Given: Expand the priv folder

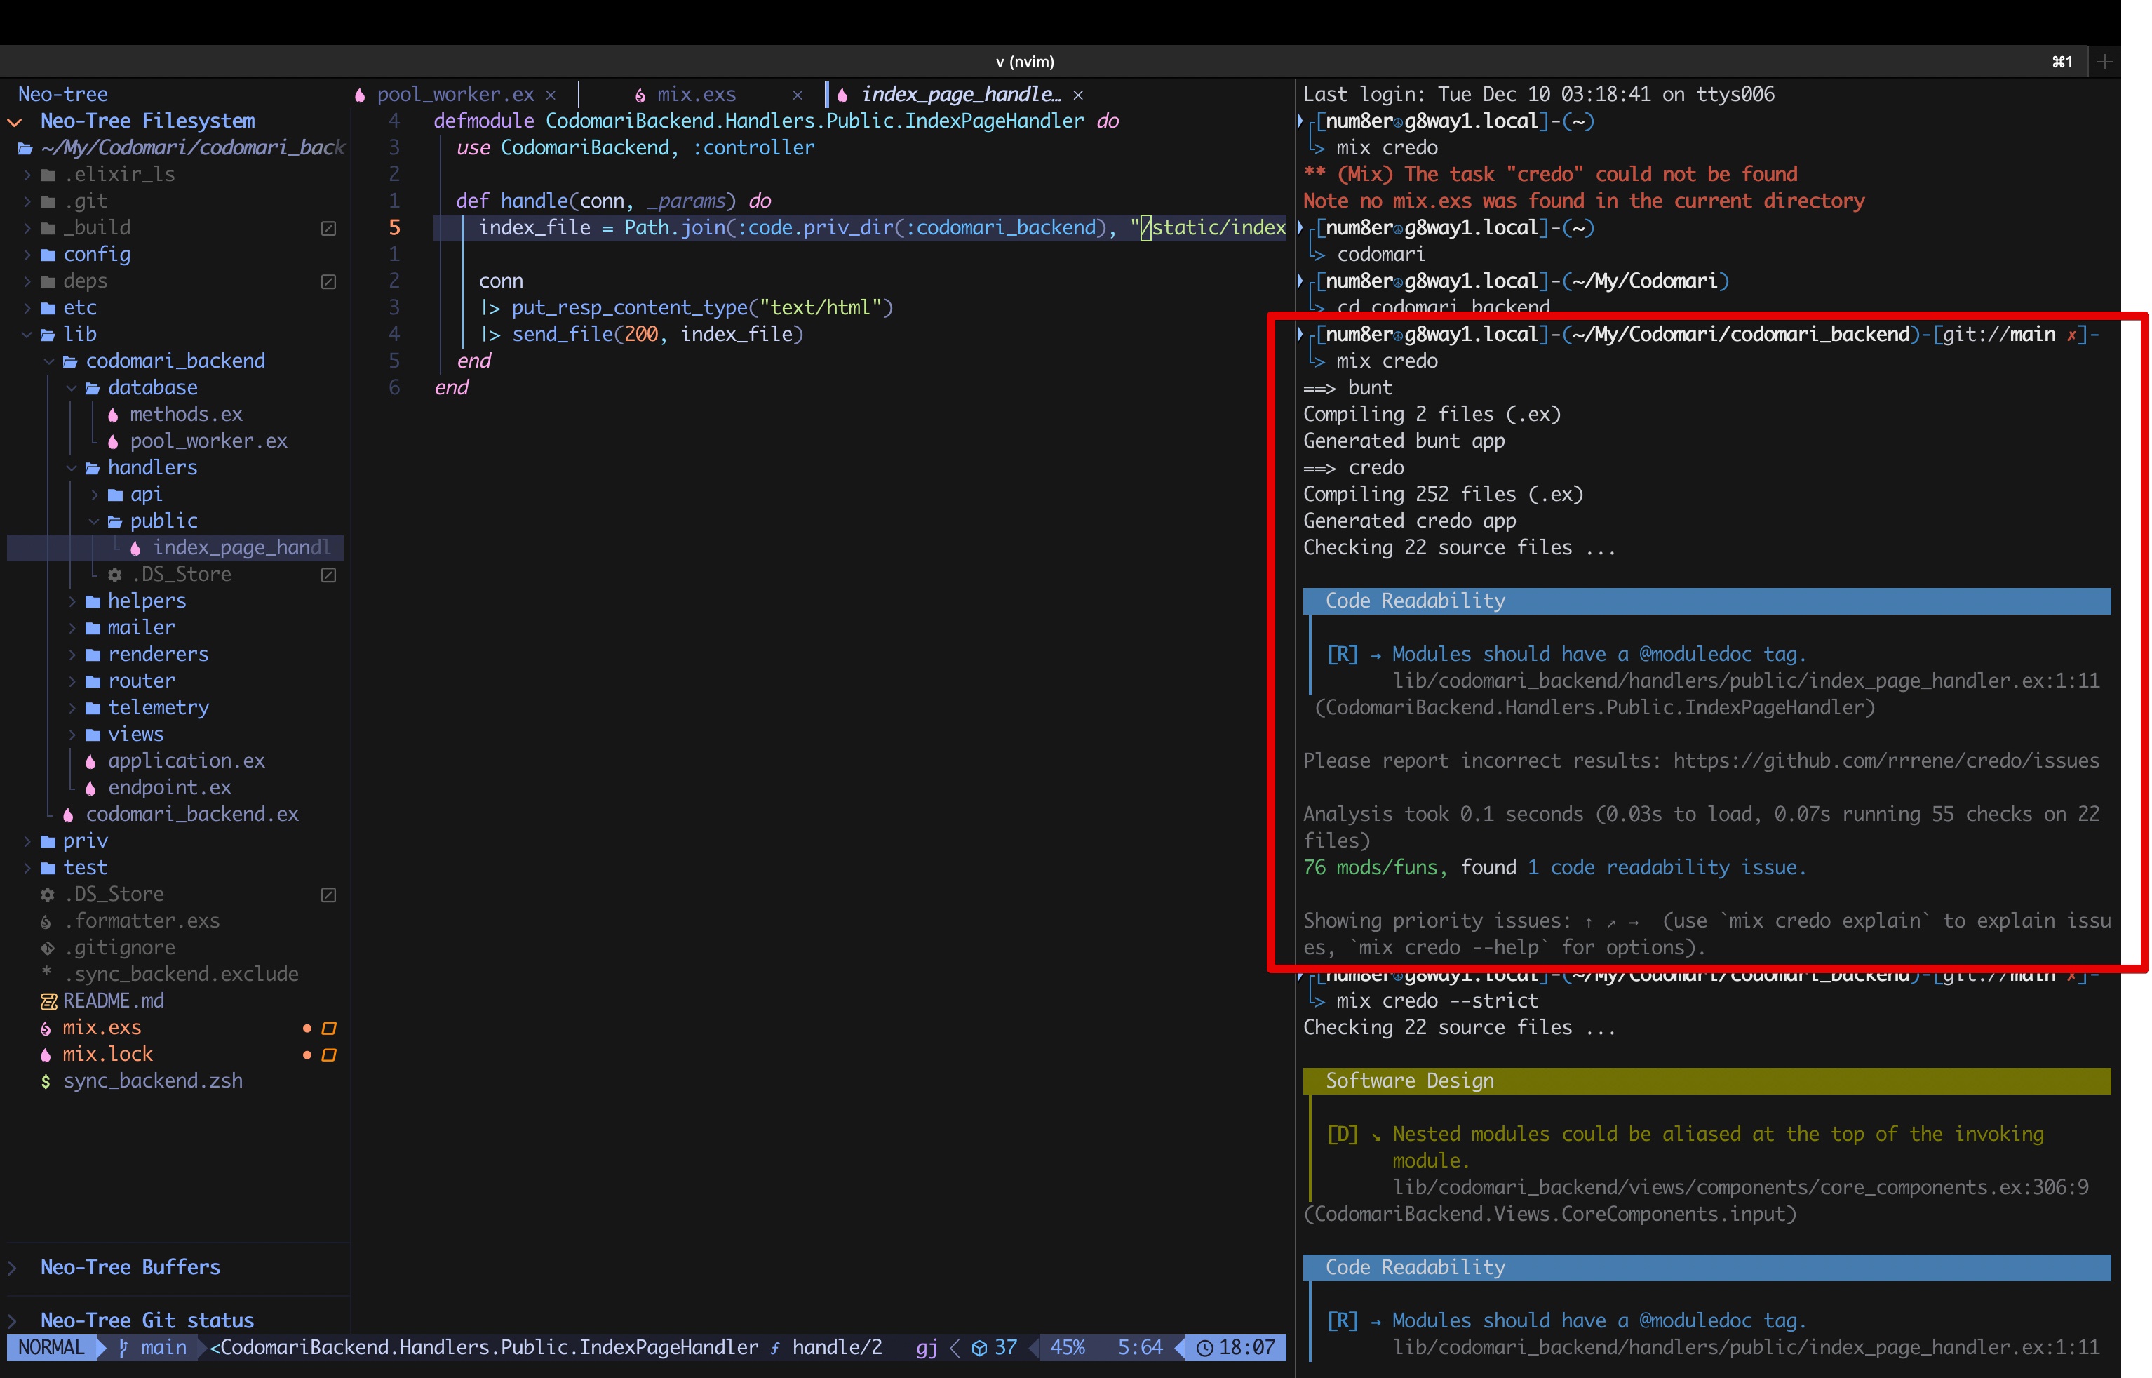Looking at the screenshot, I should click(27, 841).
